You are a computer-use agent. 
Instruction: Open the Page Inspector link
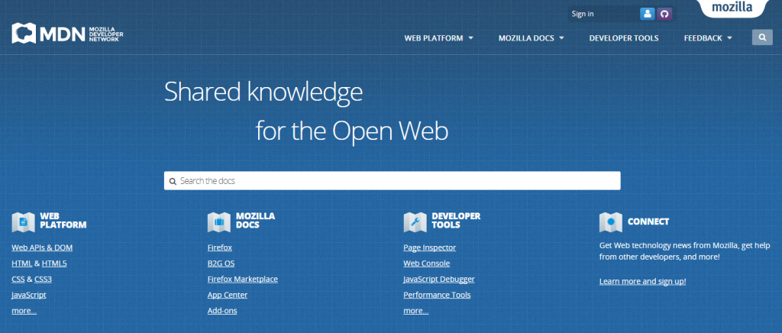(429, 247)
